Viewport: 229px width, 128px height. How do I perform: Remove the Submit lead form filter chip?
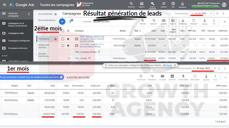61,77
